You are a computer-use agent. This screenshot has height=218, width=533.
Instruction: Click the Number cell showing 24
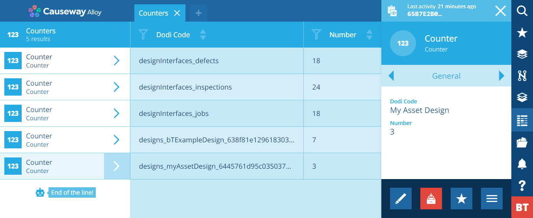pos(342,87)
